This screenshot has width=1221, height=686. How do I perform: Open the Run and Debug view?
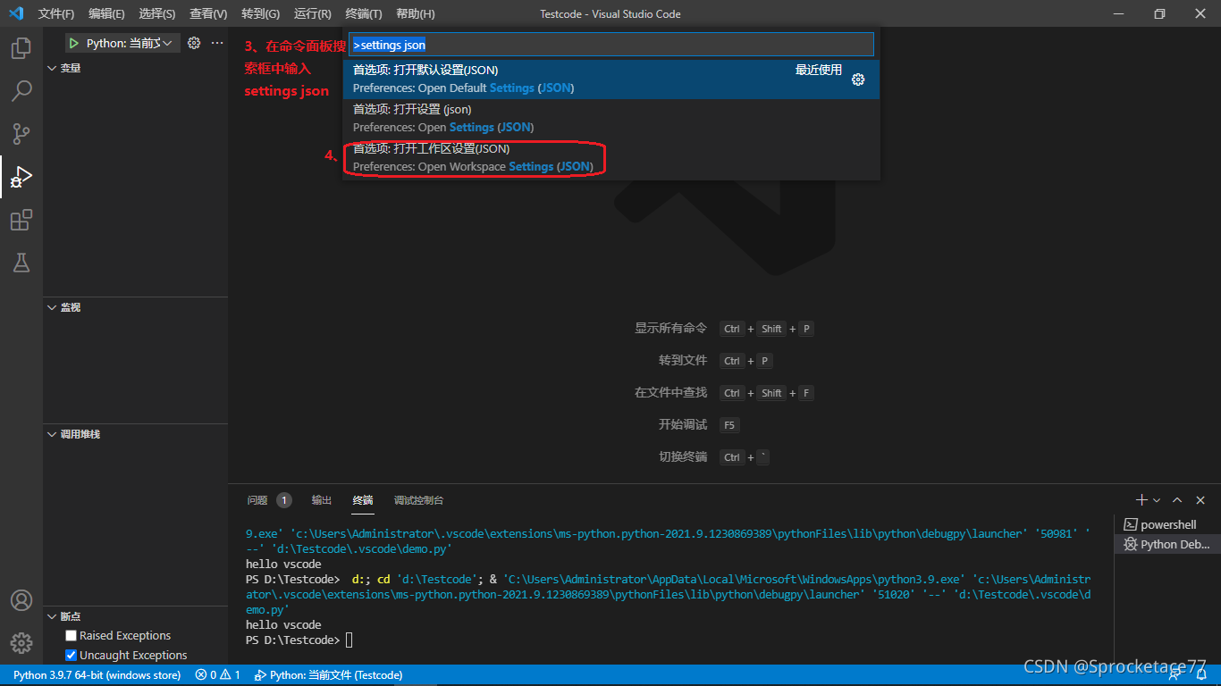click(21, 177)
